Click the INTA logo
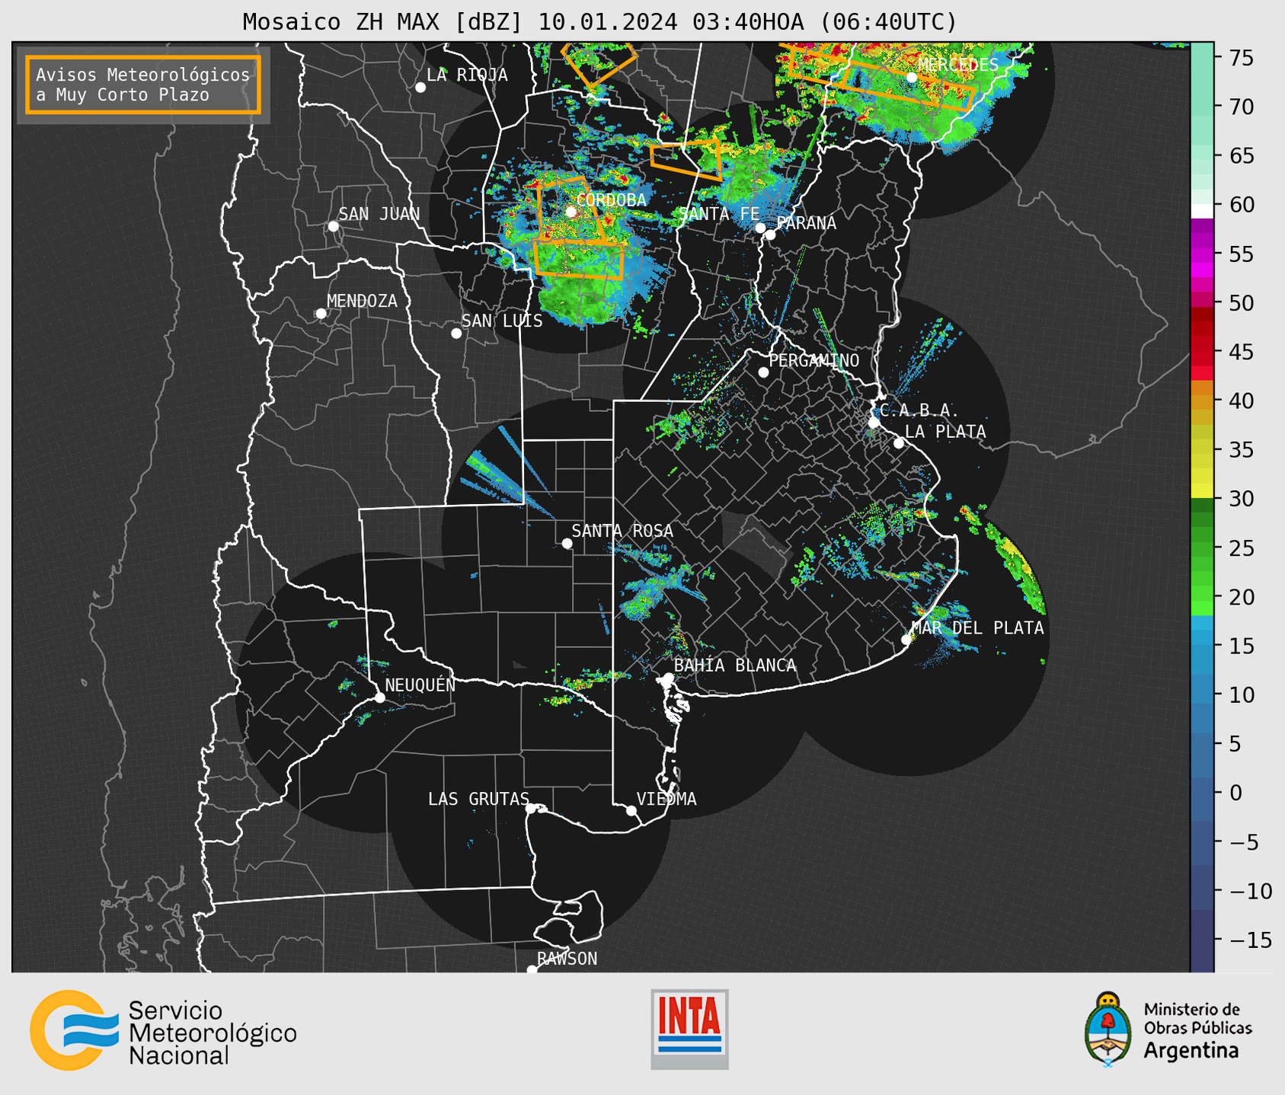This screenshot has width=1285, height=1095. [x=689, y=1029]
